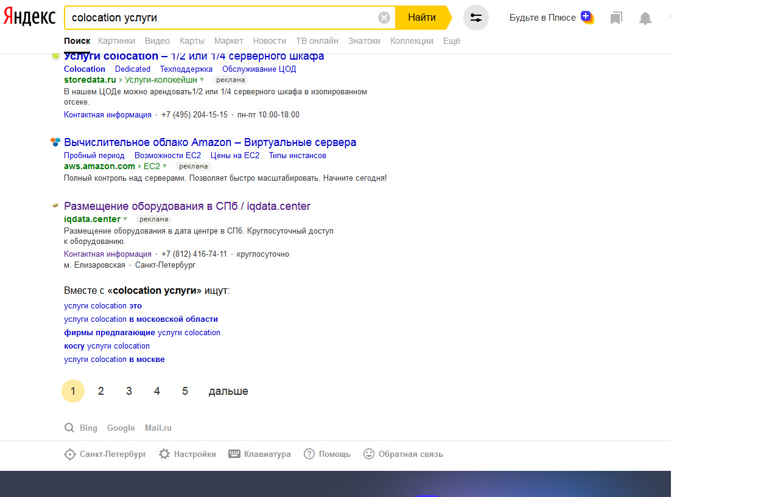Open the Услуги colocation result title
The image size is (772, 497).
pos(194,57)
